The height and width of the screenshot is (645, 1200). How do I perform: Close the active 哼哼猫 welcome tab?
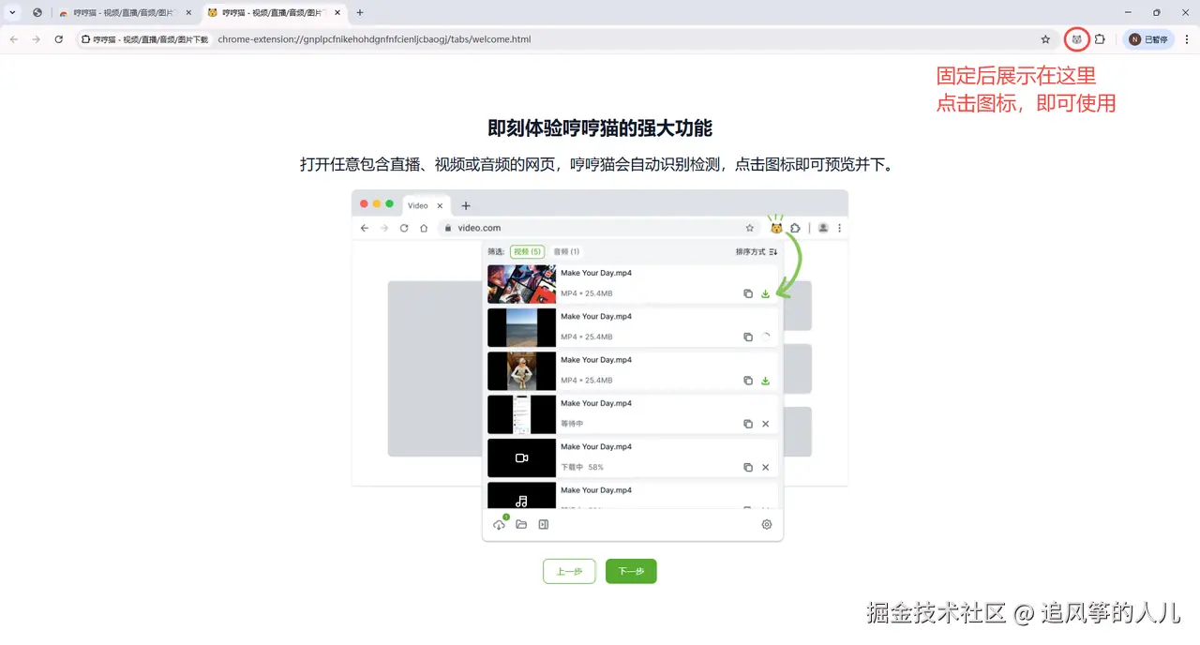(x=337, y=13)
